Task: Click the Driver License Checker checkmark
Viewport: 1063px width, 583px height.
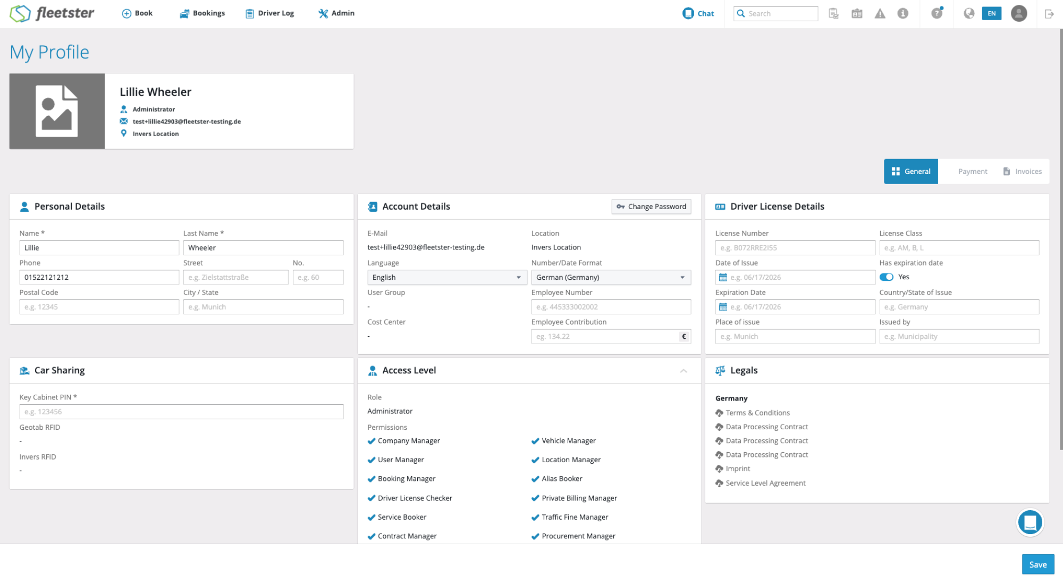Action: [x=372, y=498]
